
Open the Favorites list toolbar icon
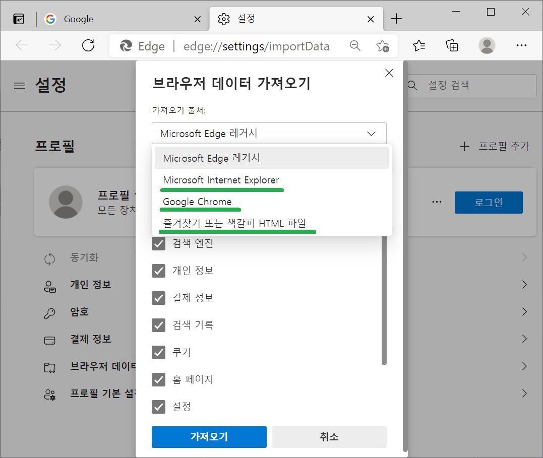[419, 45]
